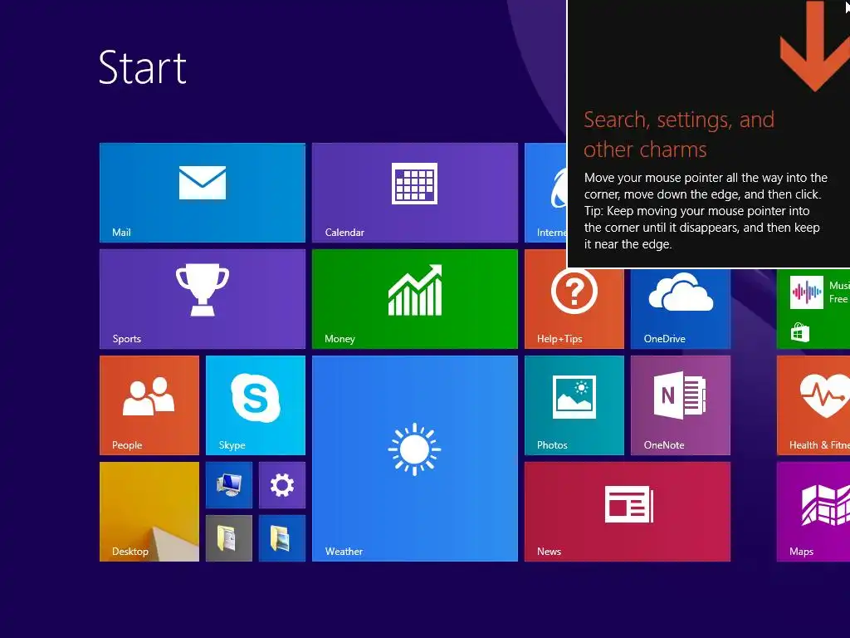The image size is (850, 638).
Task: Open the Weather tile
Action: click(415, 459)
